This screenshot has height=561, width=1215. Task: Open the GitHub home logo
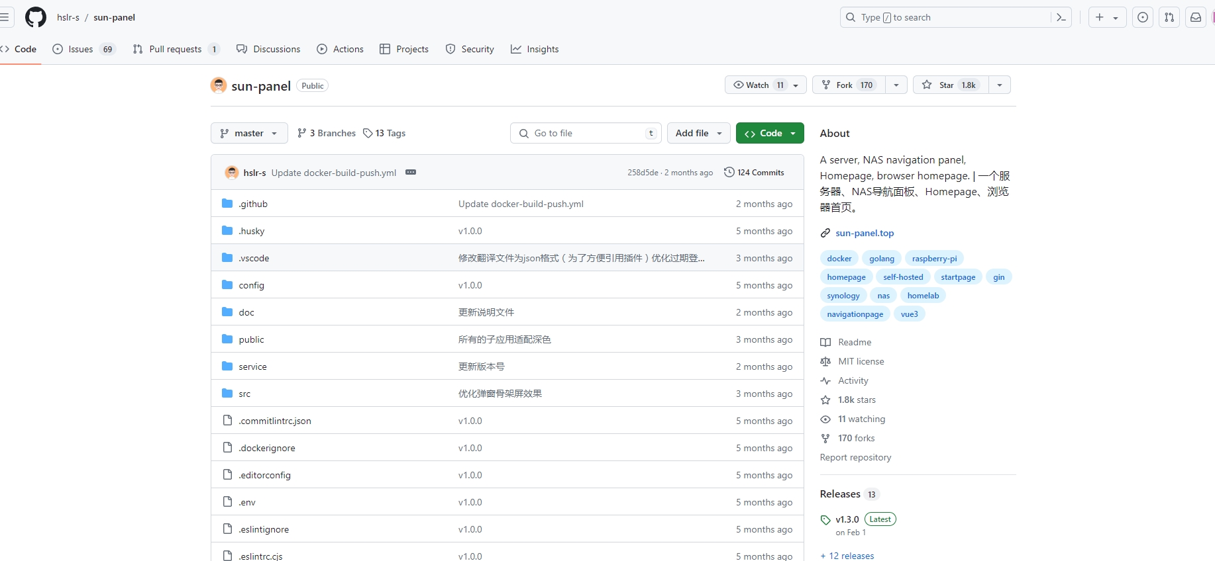(36, 17)
